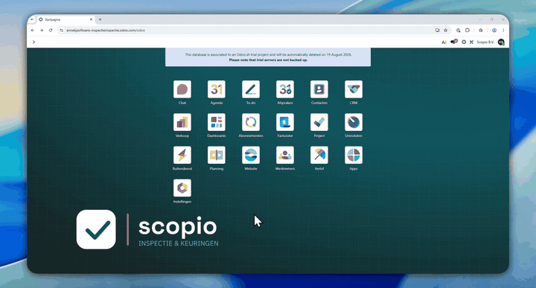Expand the top-left chevron menu
536x288 pixels.
pyautogui.click(x=33, y=42)
